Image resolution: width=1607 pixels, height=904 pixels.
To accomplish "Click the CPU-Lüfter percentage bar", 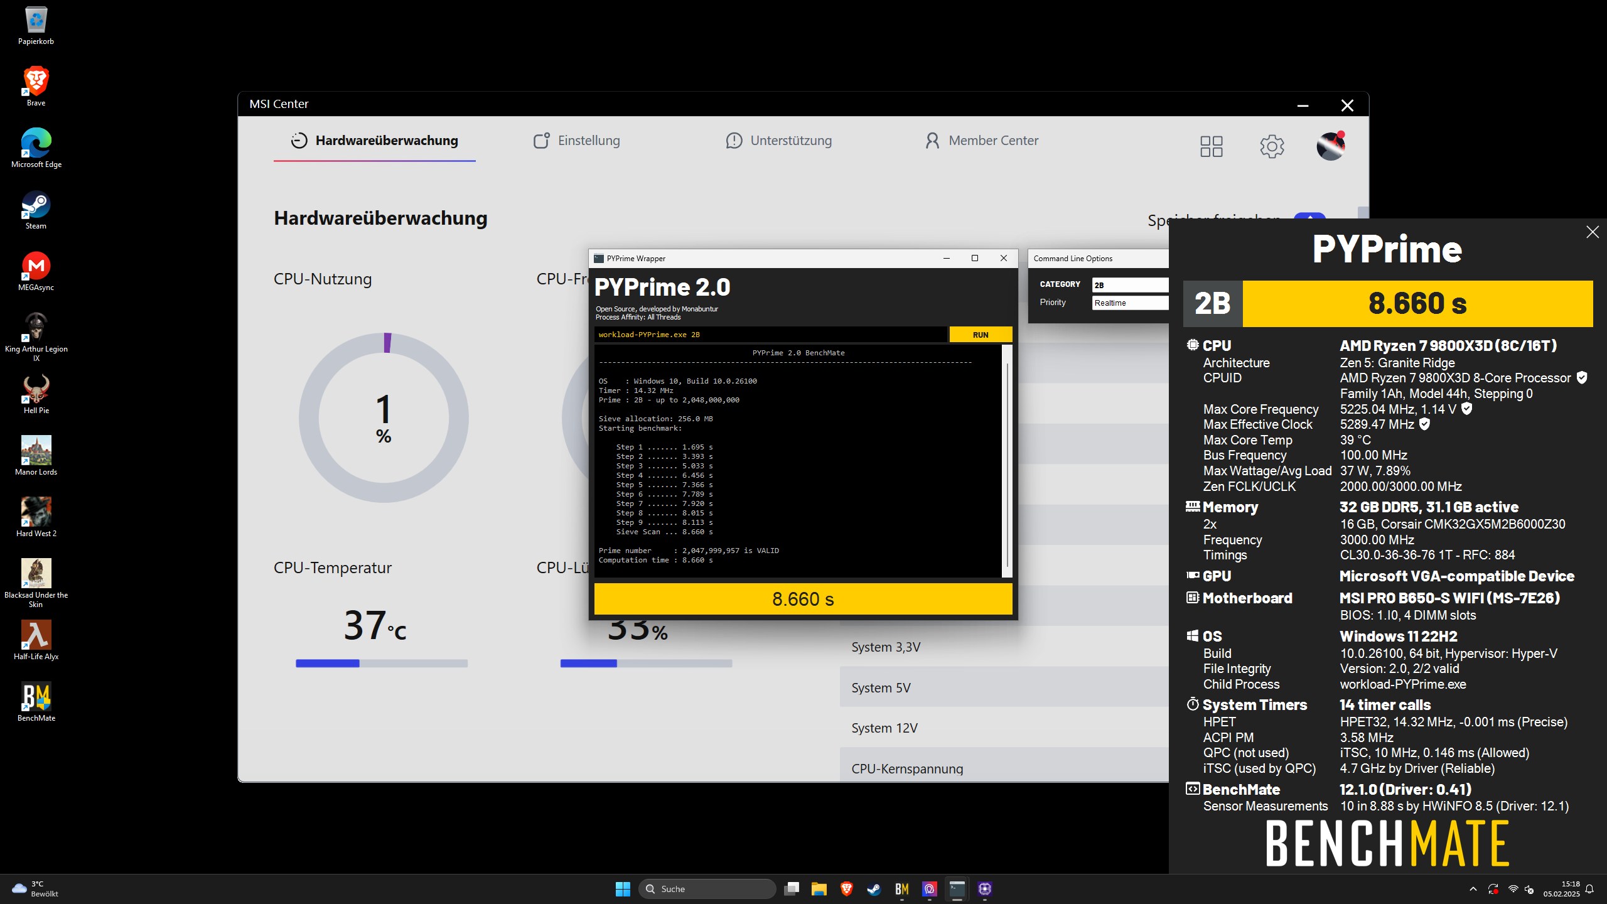I will tap(646, 664).
